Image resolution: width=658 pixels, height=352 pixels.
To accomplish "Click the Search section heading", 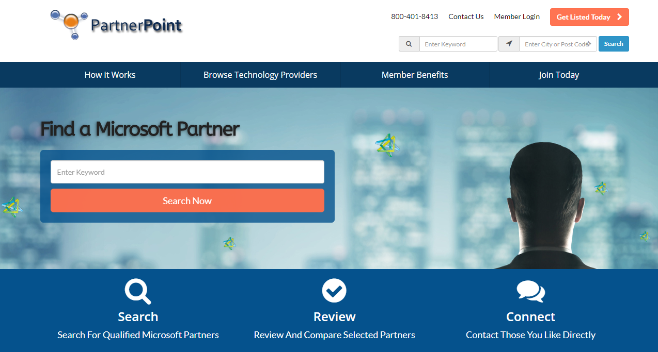I will [138, 316].
